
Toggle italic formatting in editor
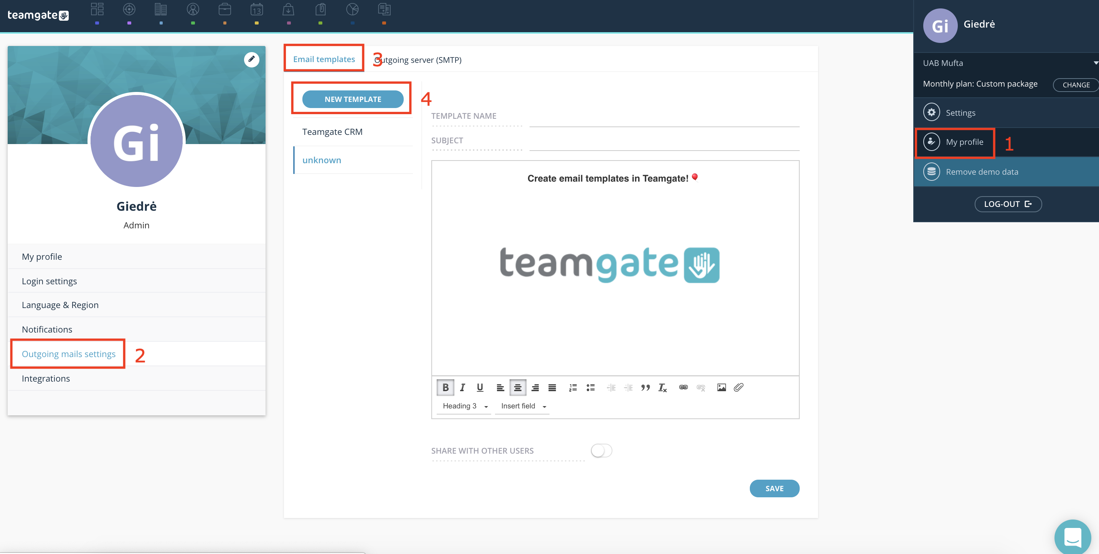(462, 387)
